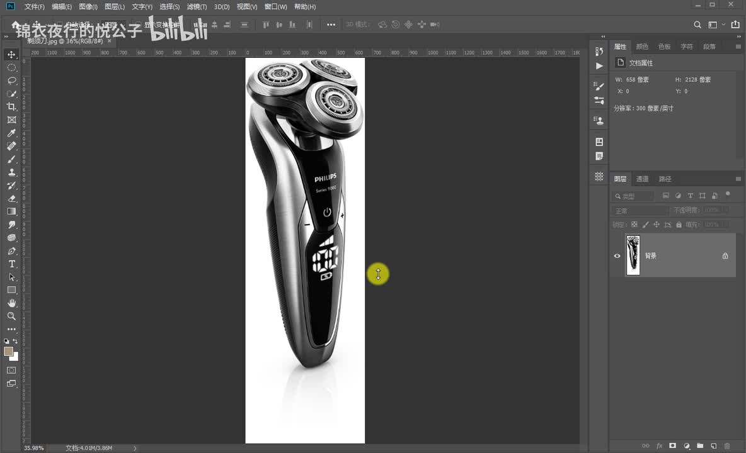Click the foreground color swatch
Image resolution: width=746 pixels, height=453 pixels.
(8, 351)
